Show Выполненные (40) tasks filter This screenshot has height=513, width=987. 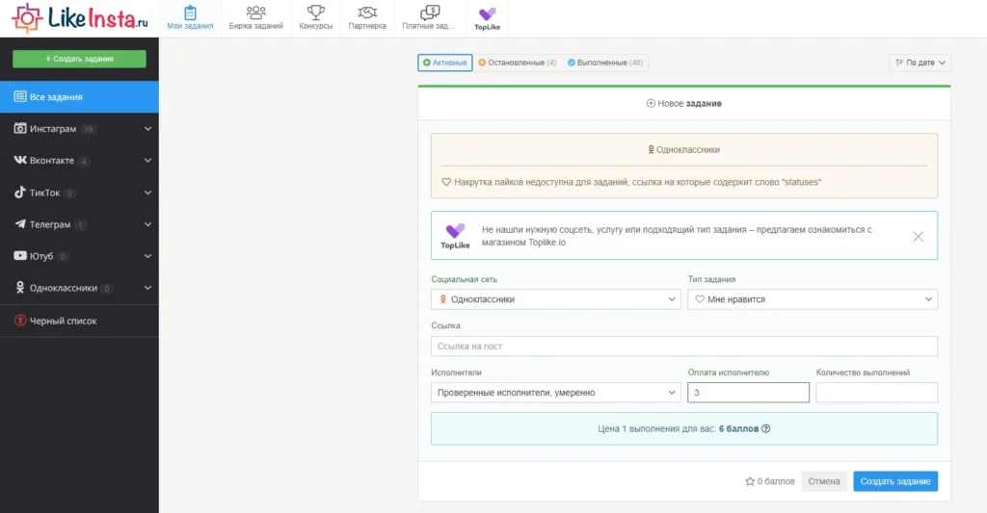tap(605, 63)
